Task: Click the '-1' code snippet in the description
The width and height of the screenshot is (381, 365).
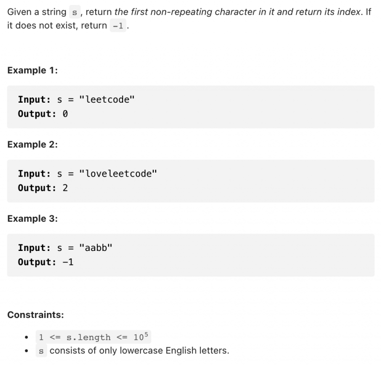Action: point(118,25)
